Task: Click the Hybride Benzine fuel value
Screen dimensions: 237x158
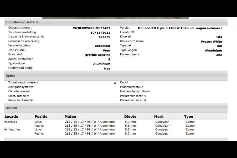Action: pos(97,55)
